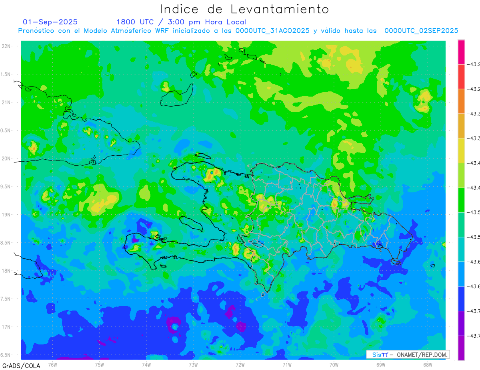The height and width of the screenshot is (370, 480).
Task: Select the bright green legend swatch
Action: (x=461, y=200)
